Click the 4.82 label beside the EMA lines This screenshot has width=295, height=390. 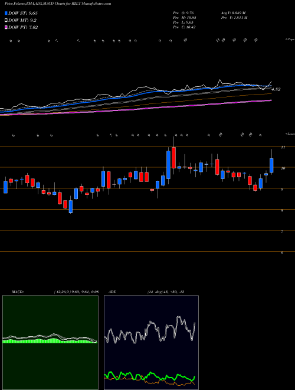pos(276,90)
